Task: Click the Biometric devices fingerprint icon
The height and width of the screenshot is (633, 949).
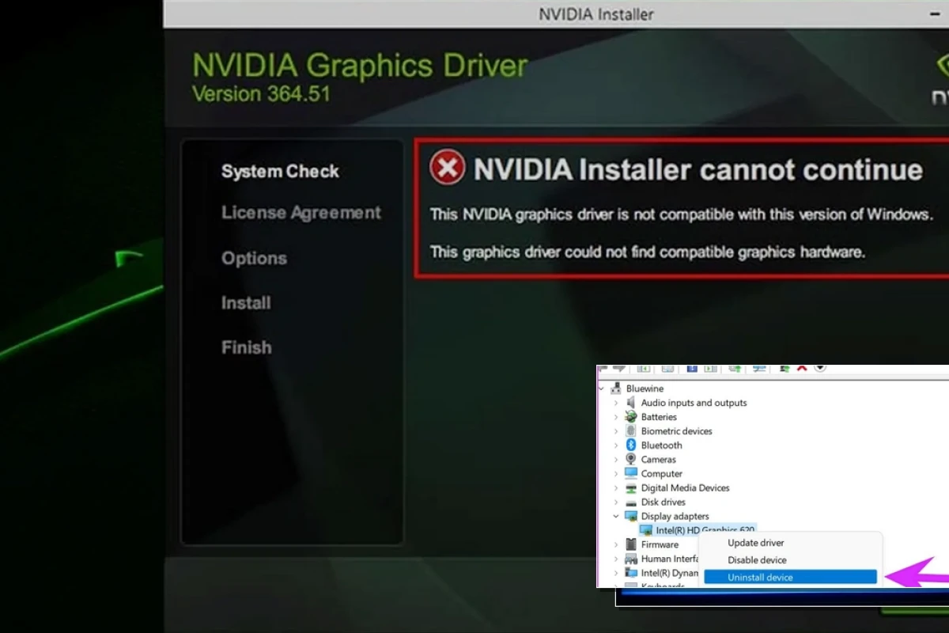Action: click(631, 431)
